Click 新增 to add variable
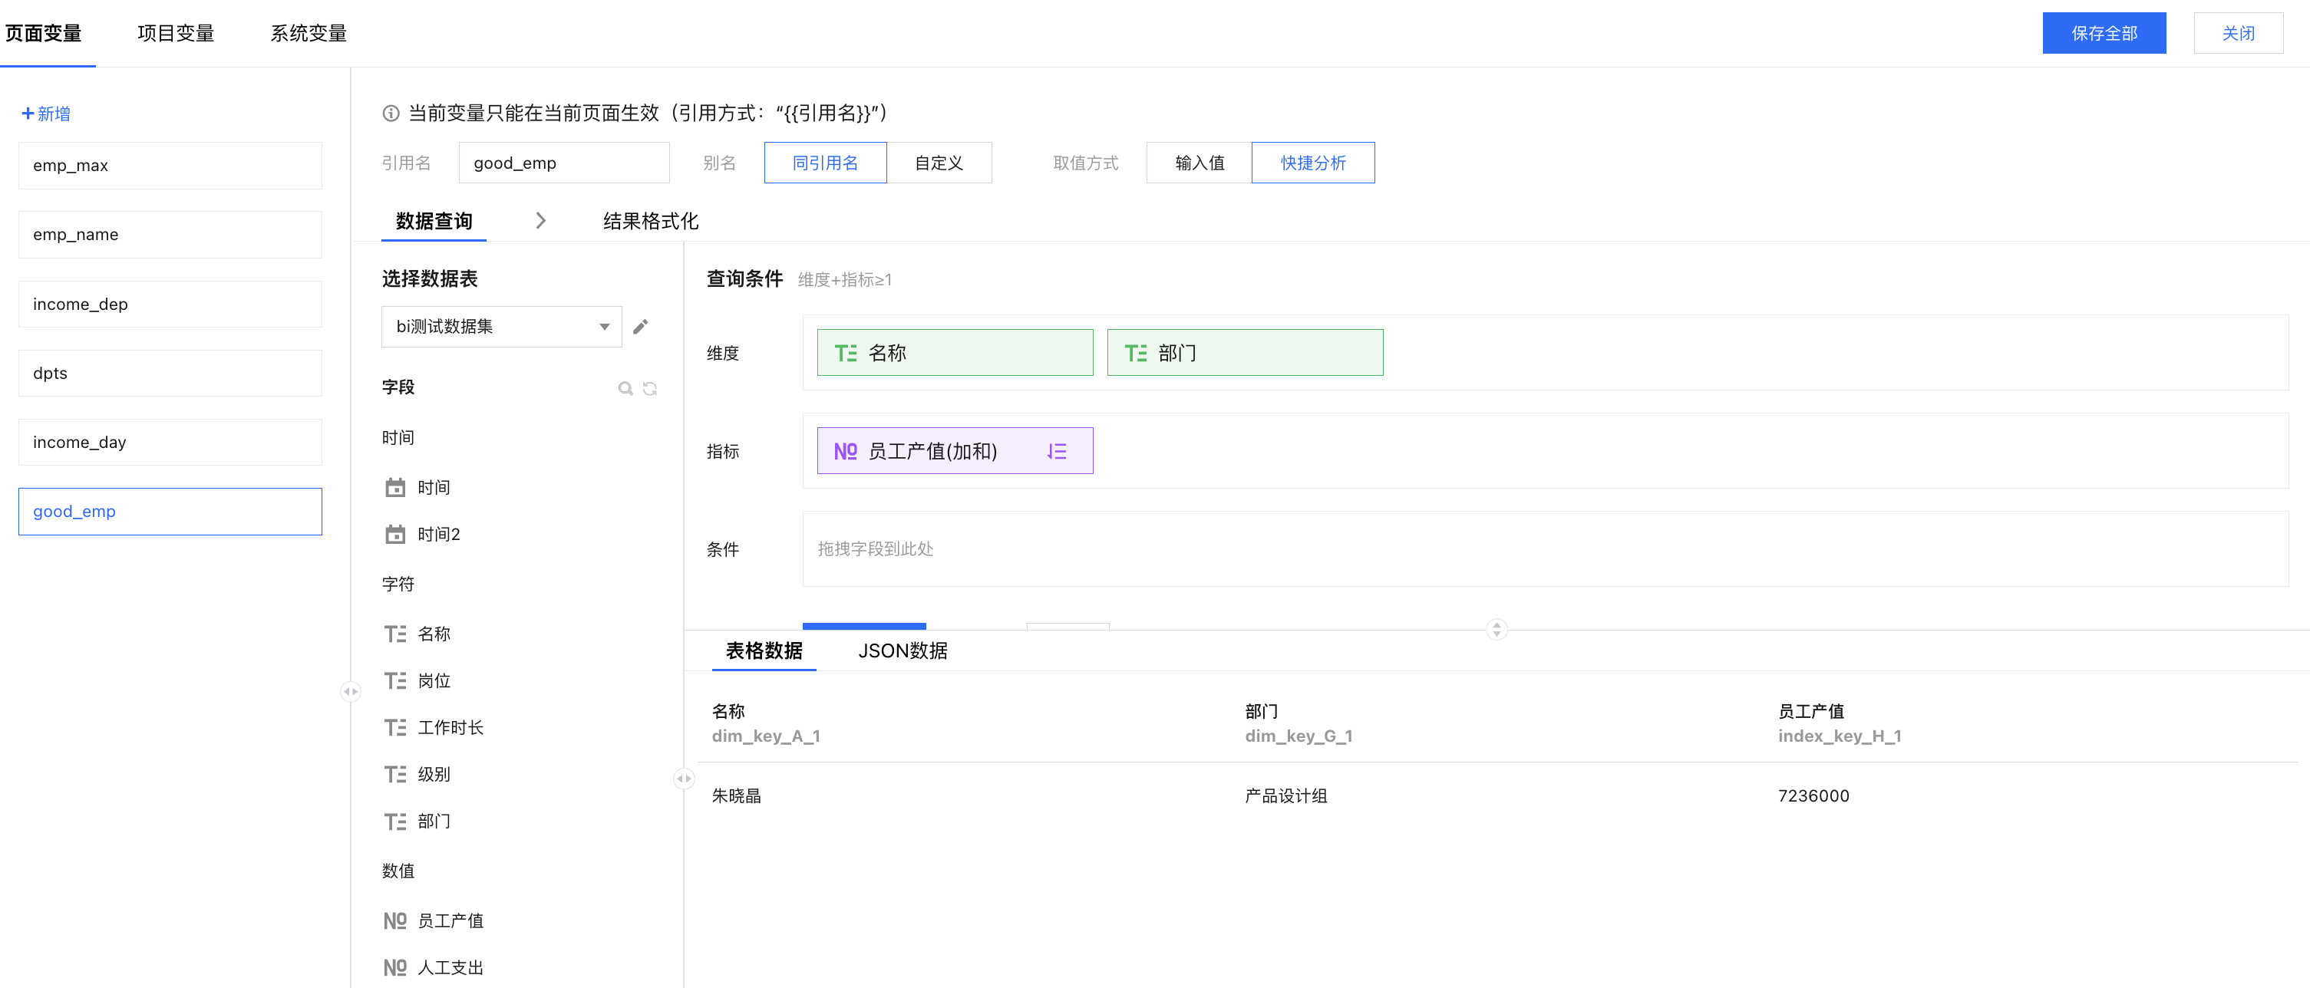This screenshot has height=988, width=2310. [46, 114]
